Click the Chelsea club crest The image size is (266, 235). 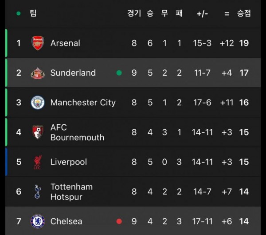click(38, 221)
